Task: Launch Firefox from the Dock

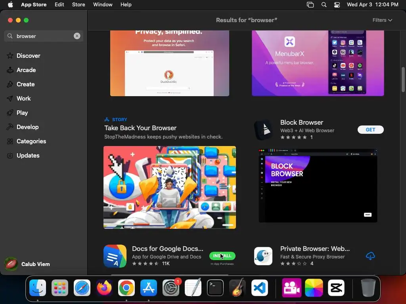Action: [x=104, y=288]
